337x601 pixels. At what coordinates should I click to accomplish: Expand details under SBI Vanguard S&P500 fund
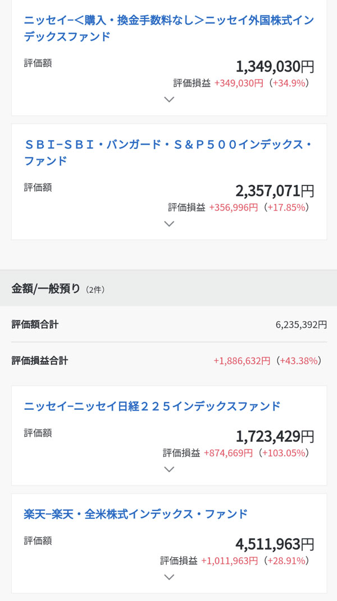pos(169,223)
